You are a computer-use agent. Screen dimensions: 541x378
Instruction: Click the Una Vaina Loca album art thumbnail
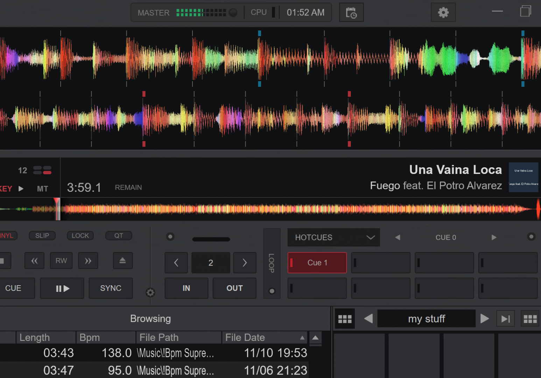pyautogui.click(x=524, y=177)
